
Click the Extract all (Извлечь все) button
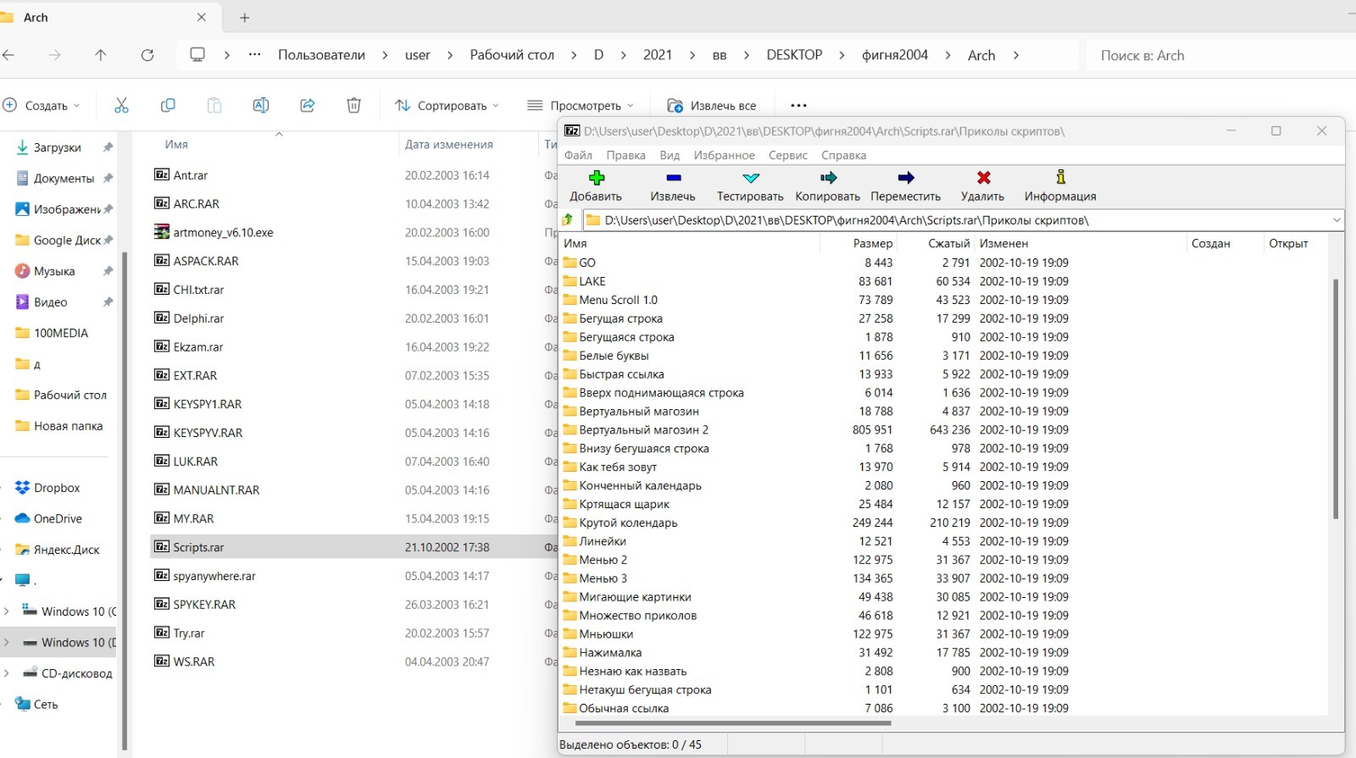[x=712, y=106]
